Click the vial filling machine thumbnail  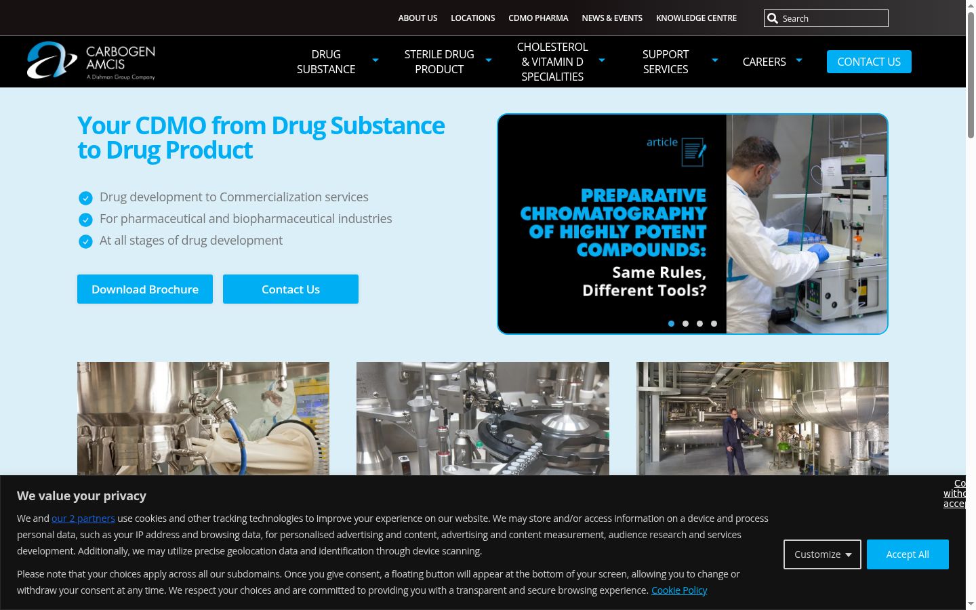(x=483, y=418)
